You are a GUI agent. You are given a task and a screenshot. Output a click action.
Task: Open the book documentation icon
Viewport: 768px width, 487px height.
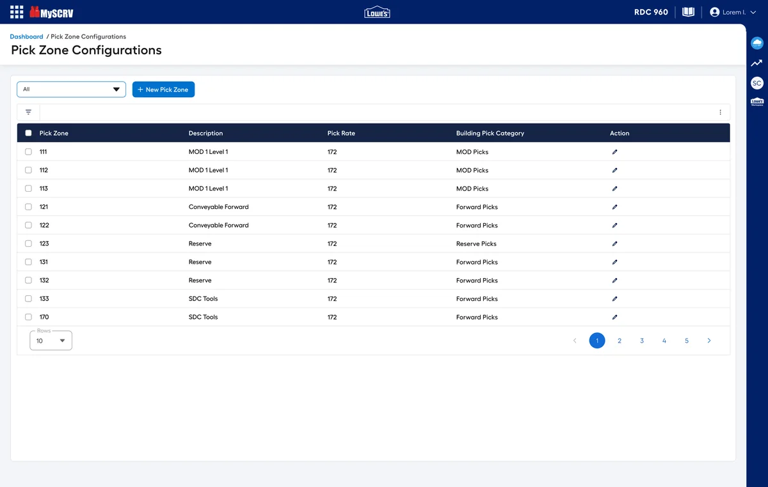point(689,12)
